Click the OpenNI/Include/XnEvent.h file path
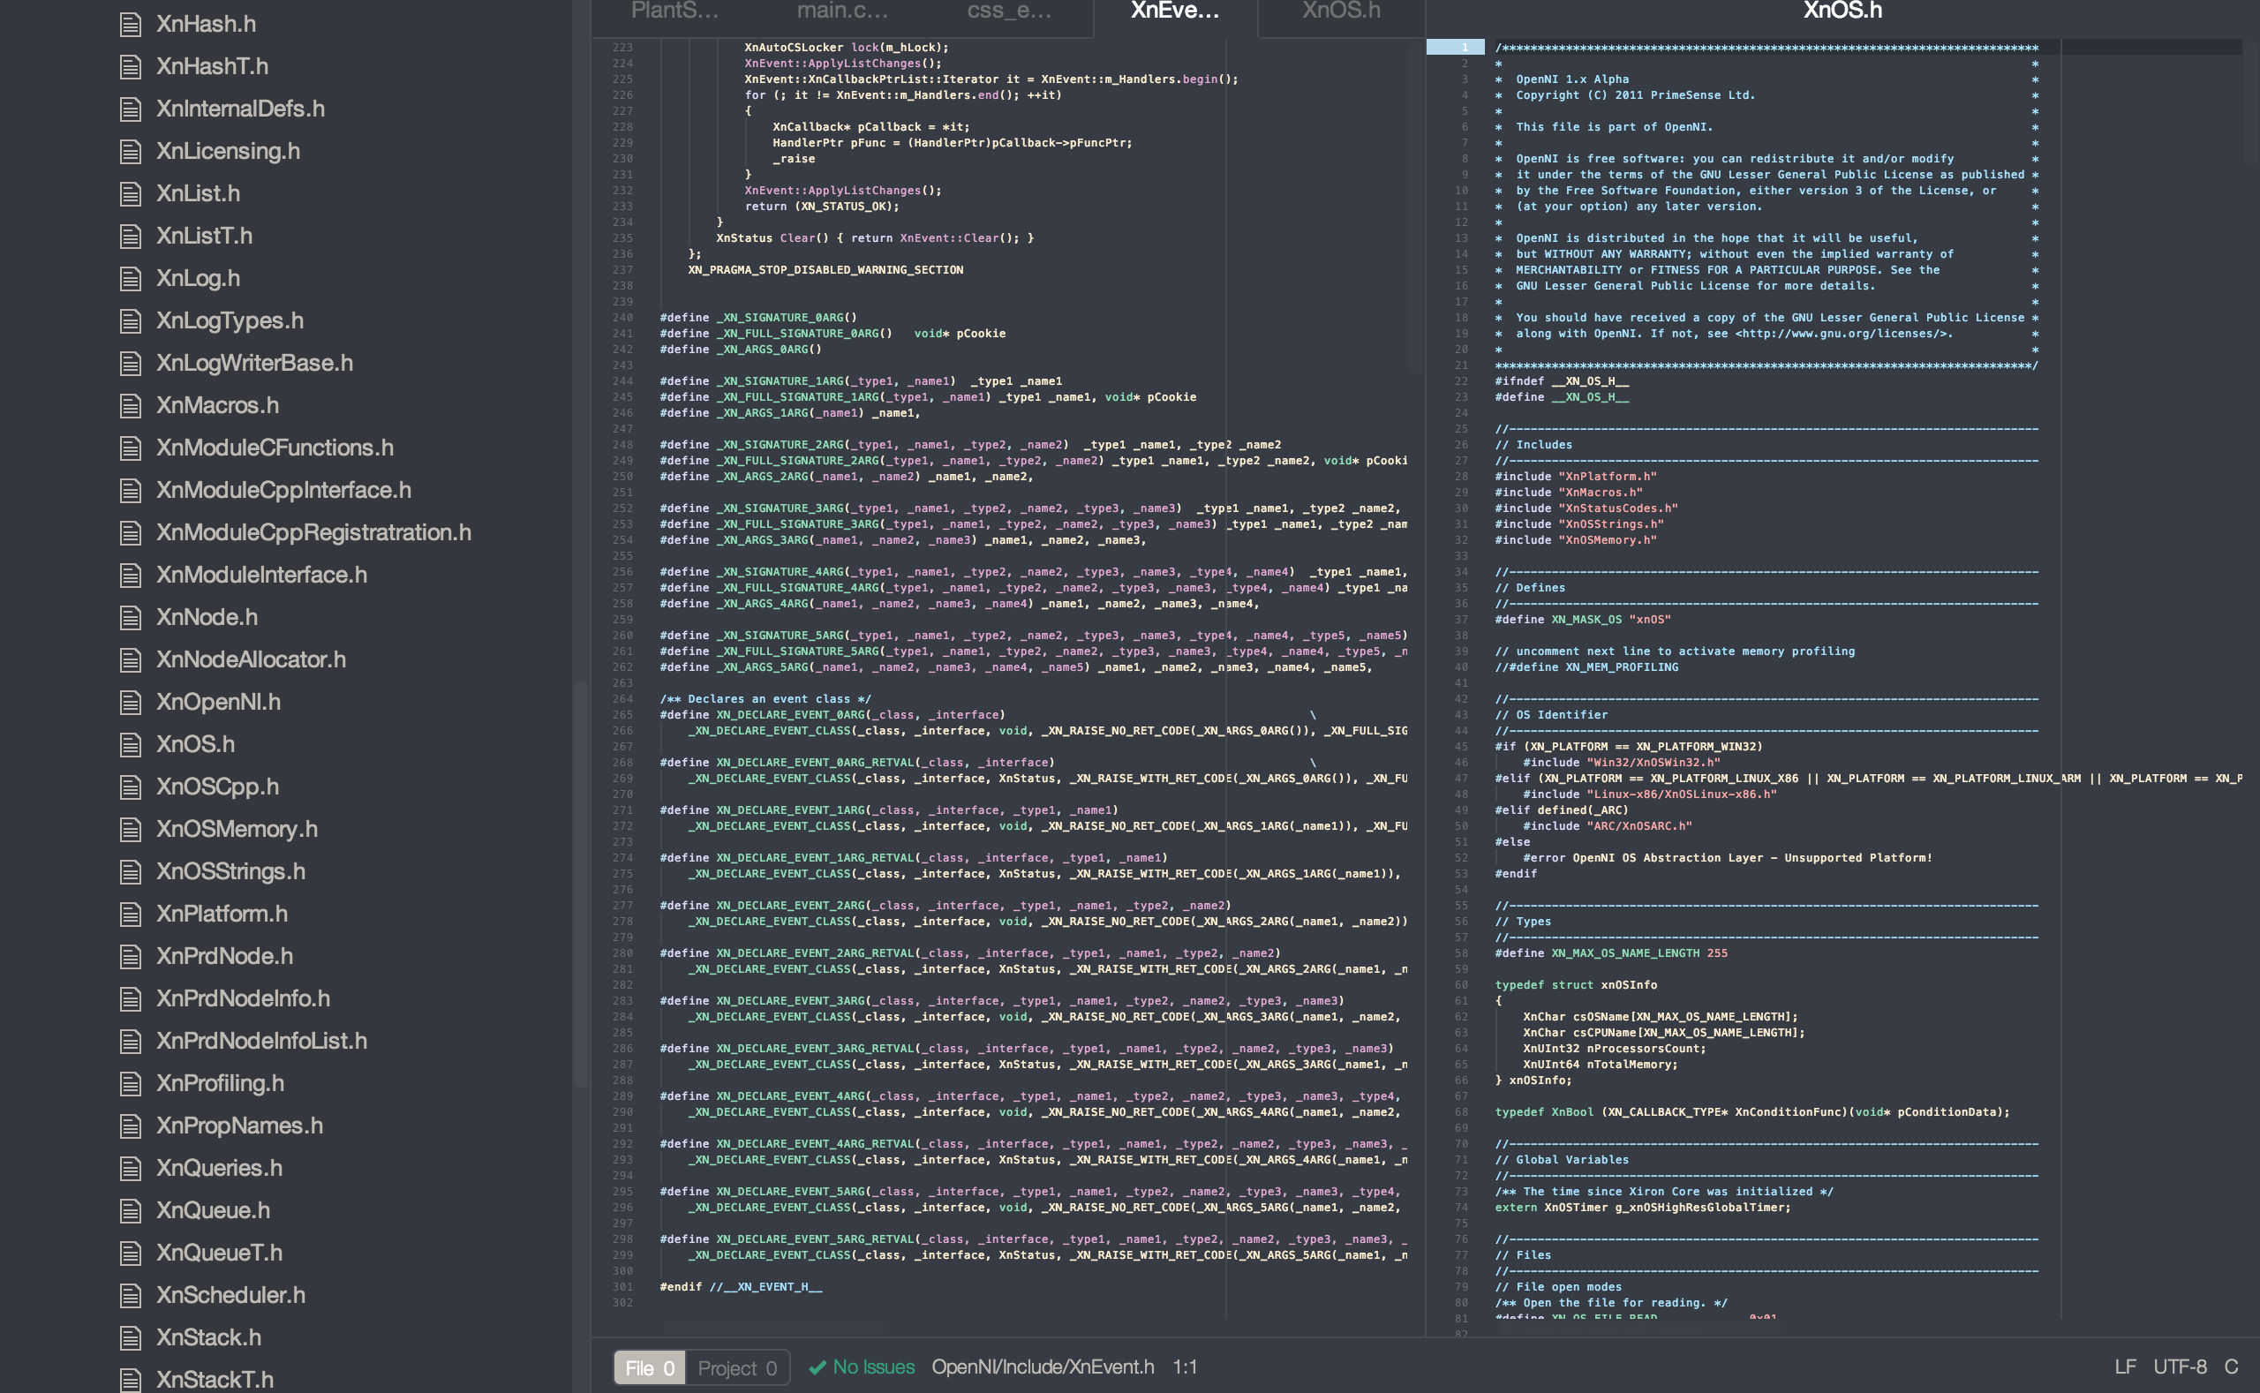Viewport: 2260px width, 1393px height. pyautogui.click(x=1042, y=1367)
